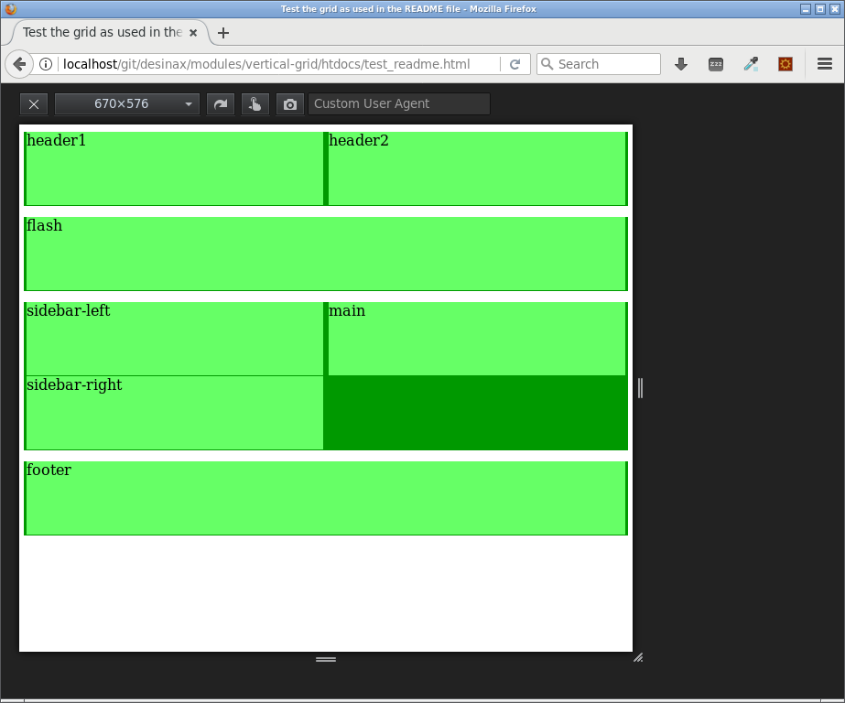845x703 pixels.
Task: Click the footer text
Action: (49, 470)
